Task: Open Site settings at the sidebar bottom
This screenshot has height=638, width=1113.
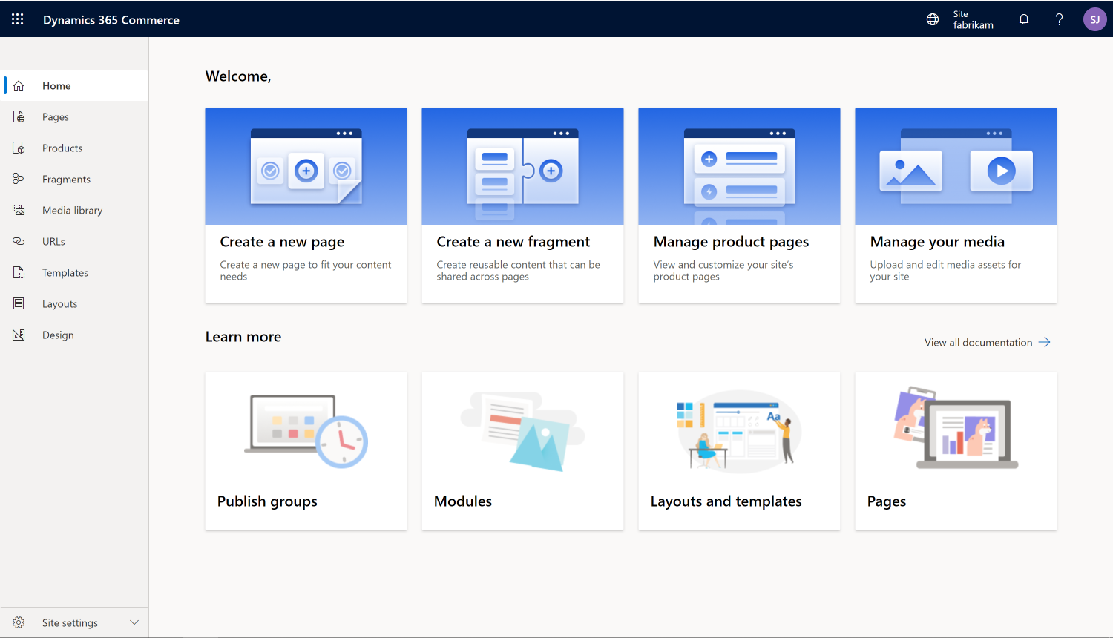Action: (70, 622)
